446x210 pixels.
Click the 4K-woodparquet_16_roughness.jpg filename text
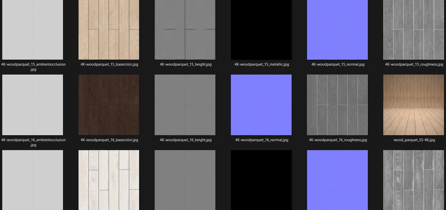(x=338, y=140)
